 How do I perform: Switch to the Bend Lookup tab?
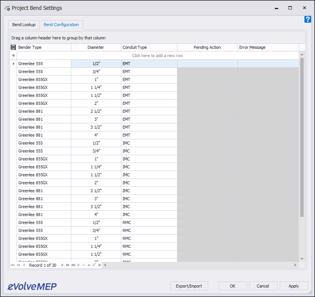click(24, 25)
